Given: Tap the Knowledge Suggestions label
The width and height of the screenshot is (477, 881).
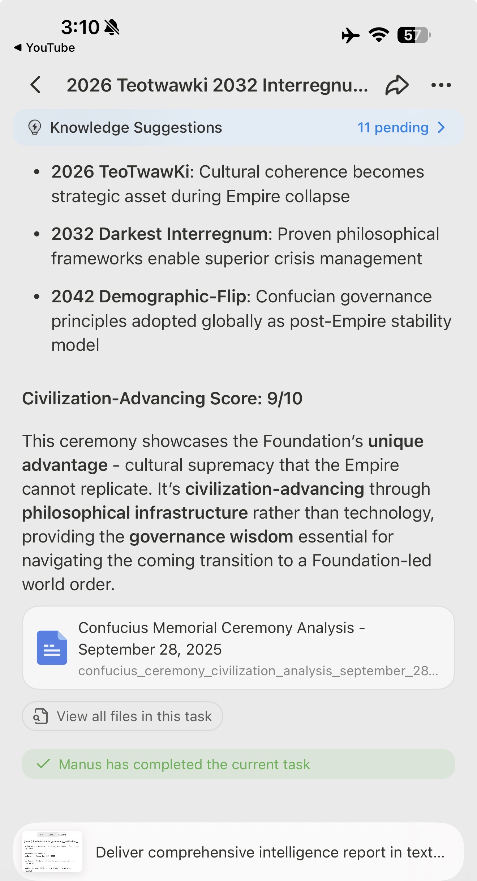Looking at the screenshot, I should click(x=136, y=128).
